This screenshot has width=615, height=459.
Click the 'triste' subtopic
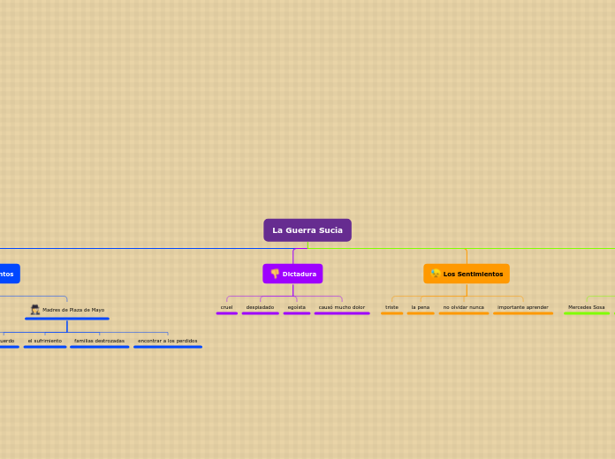[x=391, y=308]
